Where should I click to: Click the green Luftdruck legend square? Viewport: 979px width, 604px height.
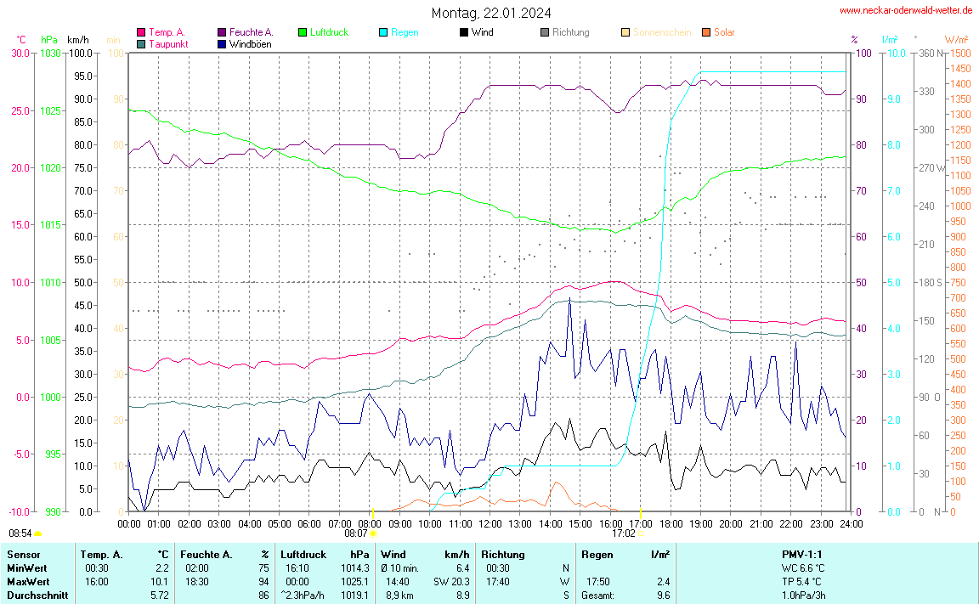tap(303, 32)
